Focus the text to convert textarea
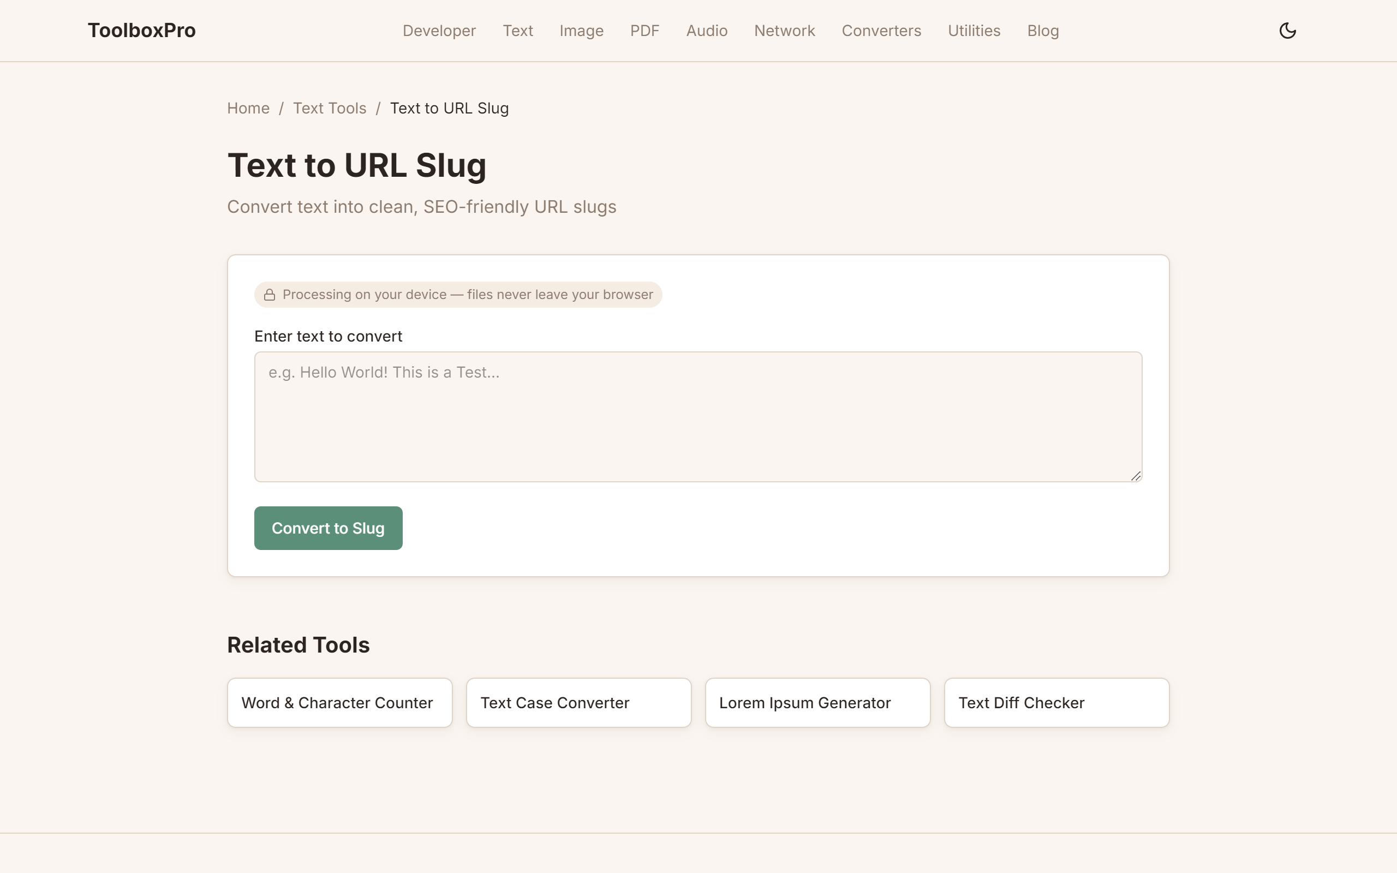This screenshot has height=873, width=1397. (x=698, y=417)
